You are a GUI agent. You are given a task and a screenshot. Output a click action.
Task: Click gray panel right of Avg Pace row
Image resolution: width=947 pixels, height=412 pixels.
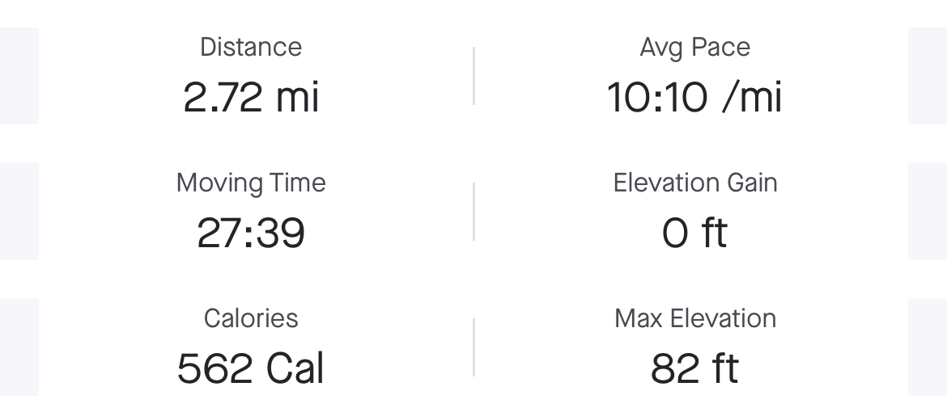point(928,76)
